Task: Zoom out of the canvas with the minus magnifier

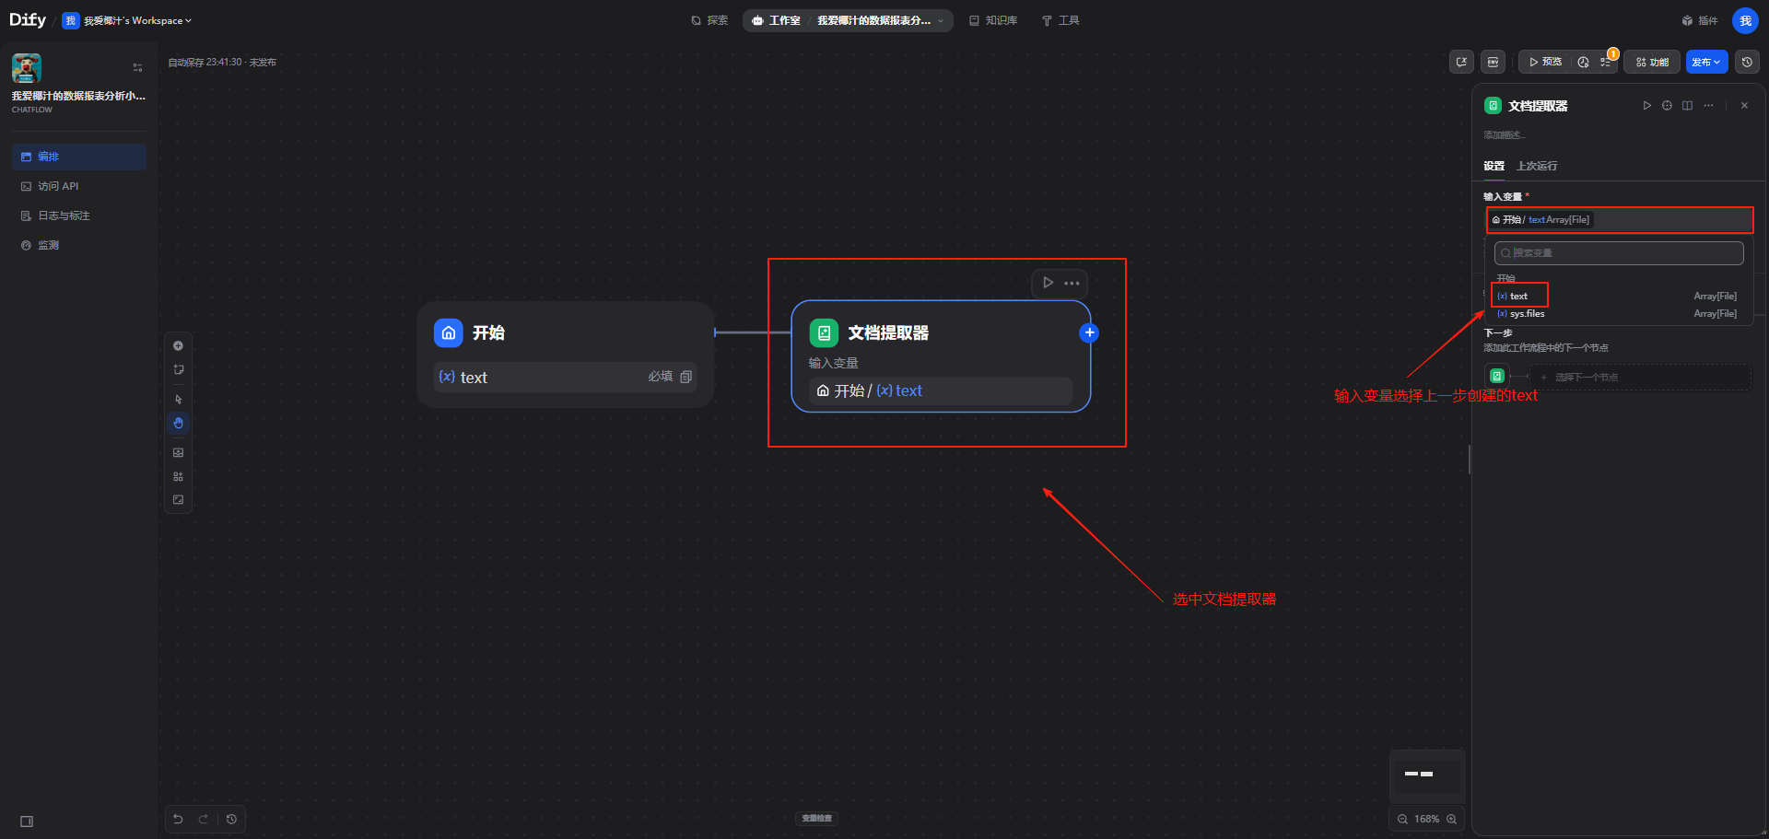Action: click(x=1402, y=819)
